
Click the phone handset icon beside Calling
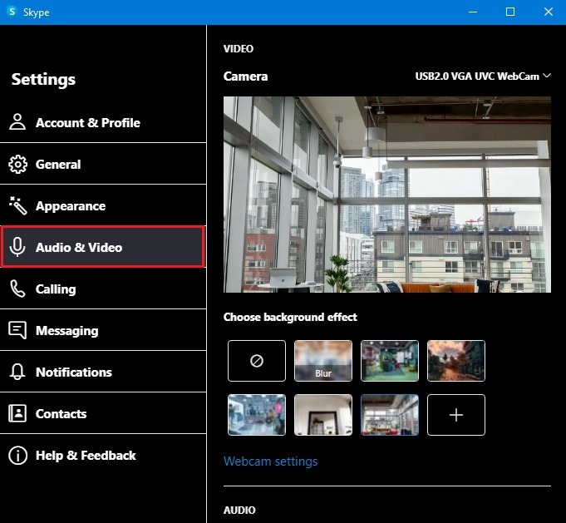click(17, 289)
